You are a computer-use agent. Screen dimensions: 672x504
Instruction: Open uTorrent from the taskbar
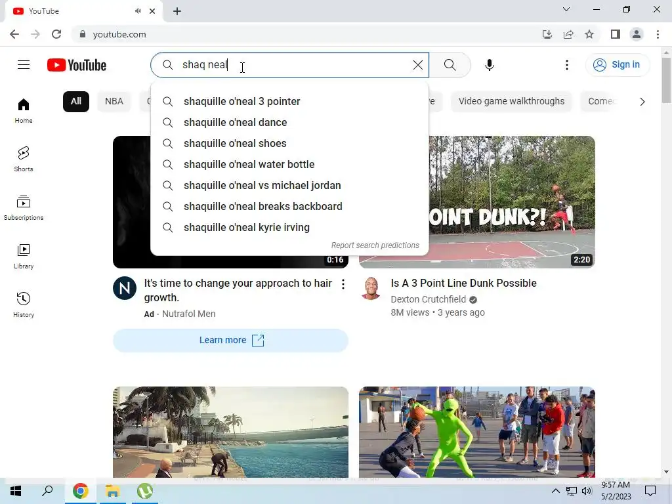click(x=145, y=491)
